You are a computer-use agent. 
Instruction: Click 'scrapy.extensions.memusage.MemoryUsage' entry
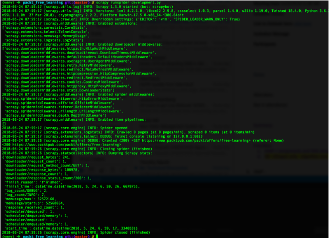(x=47, y=36)
